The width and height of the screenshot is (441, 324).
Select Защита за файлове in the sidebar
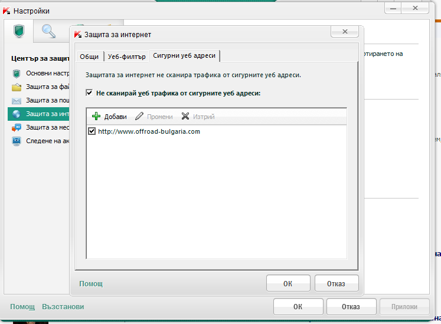(39, 87)
